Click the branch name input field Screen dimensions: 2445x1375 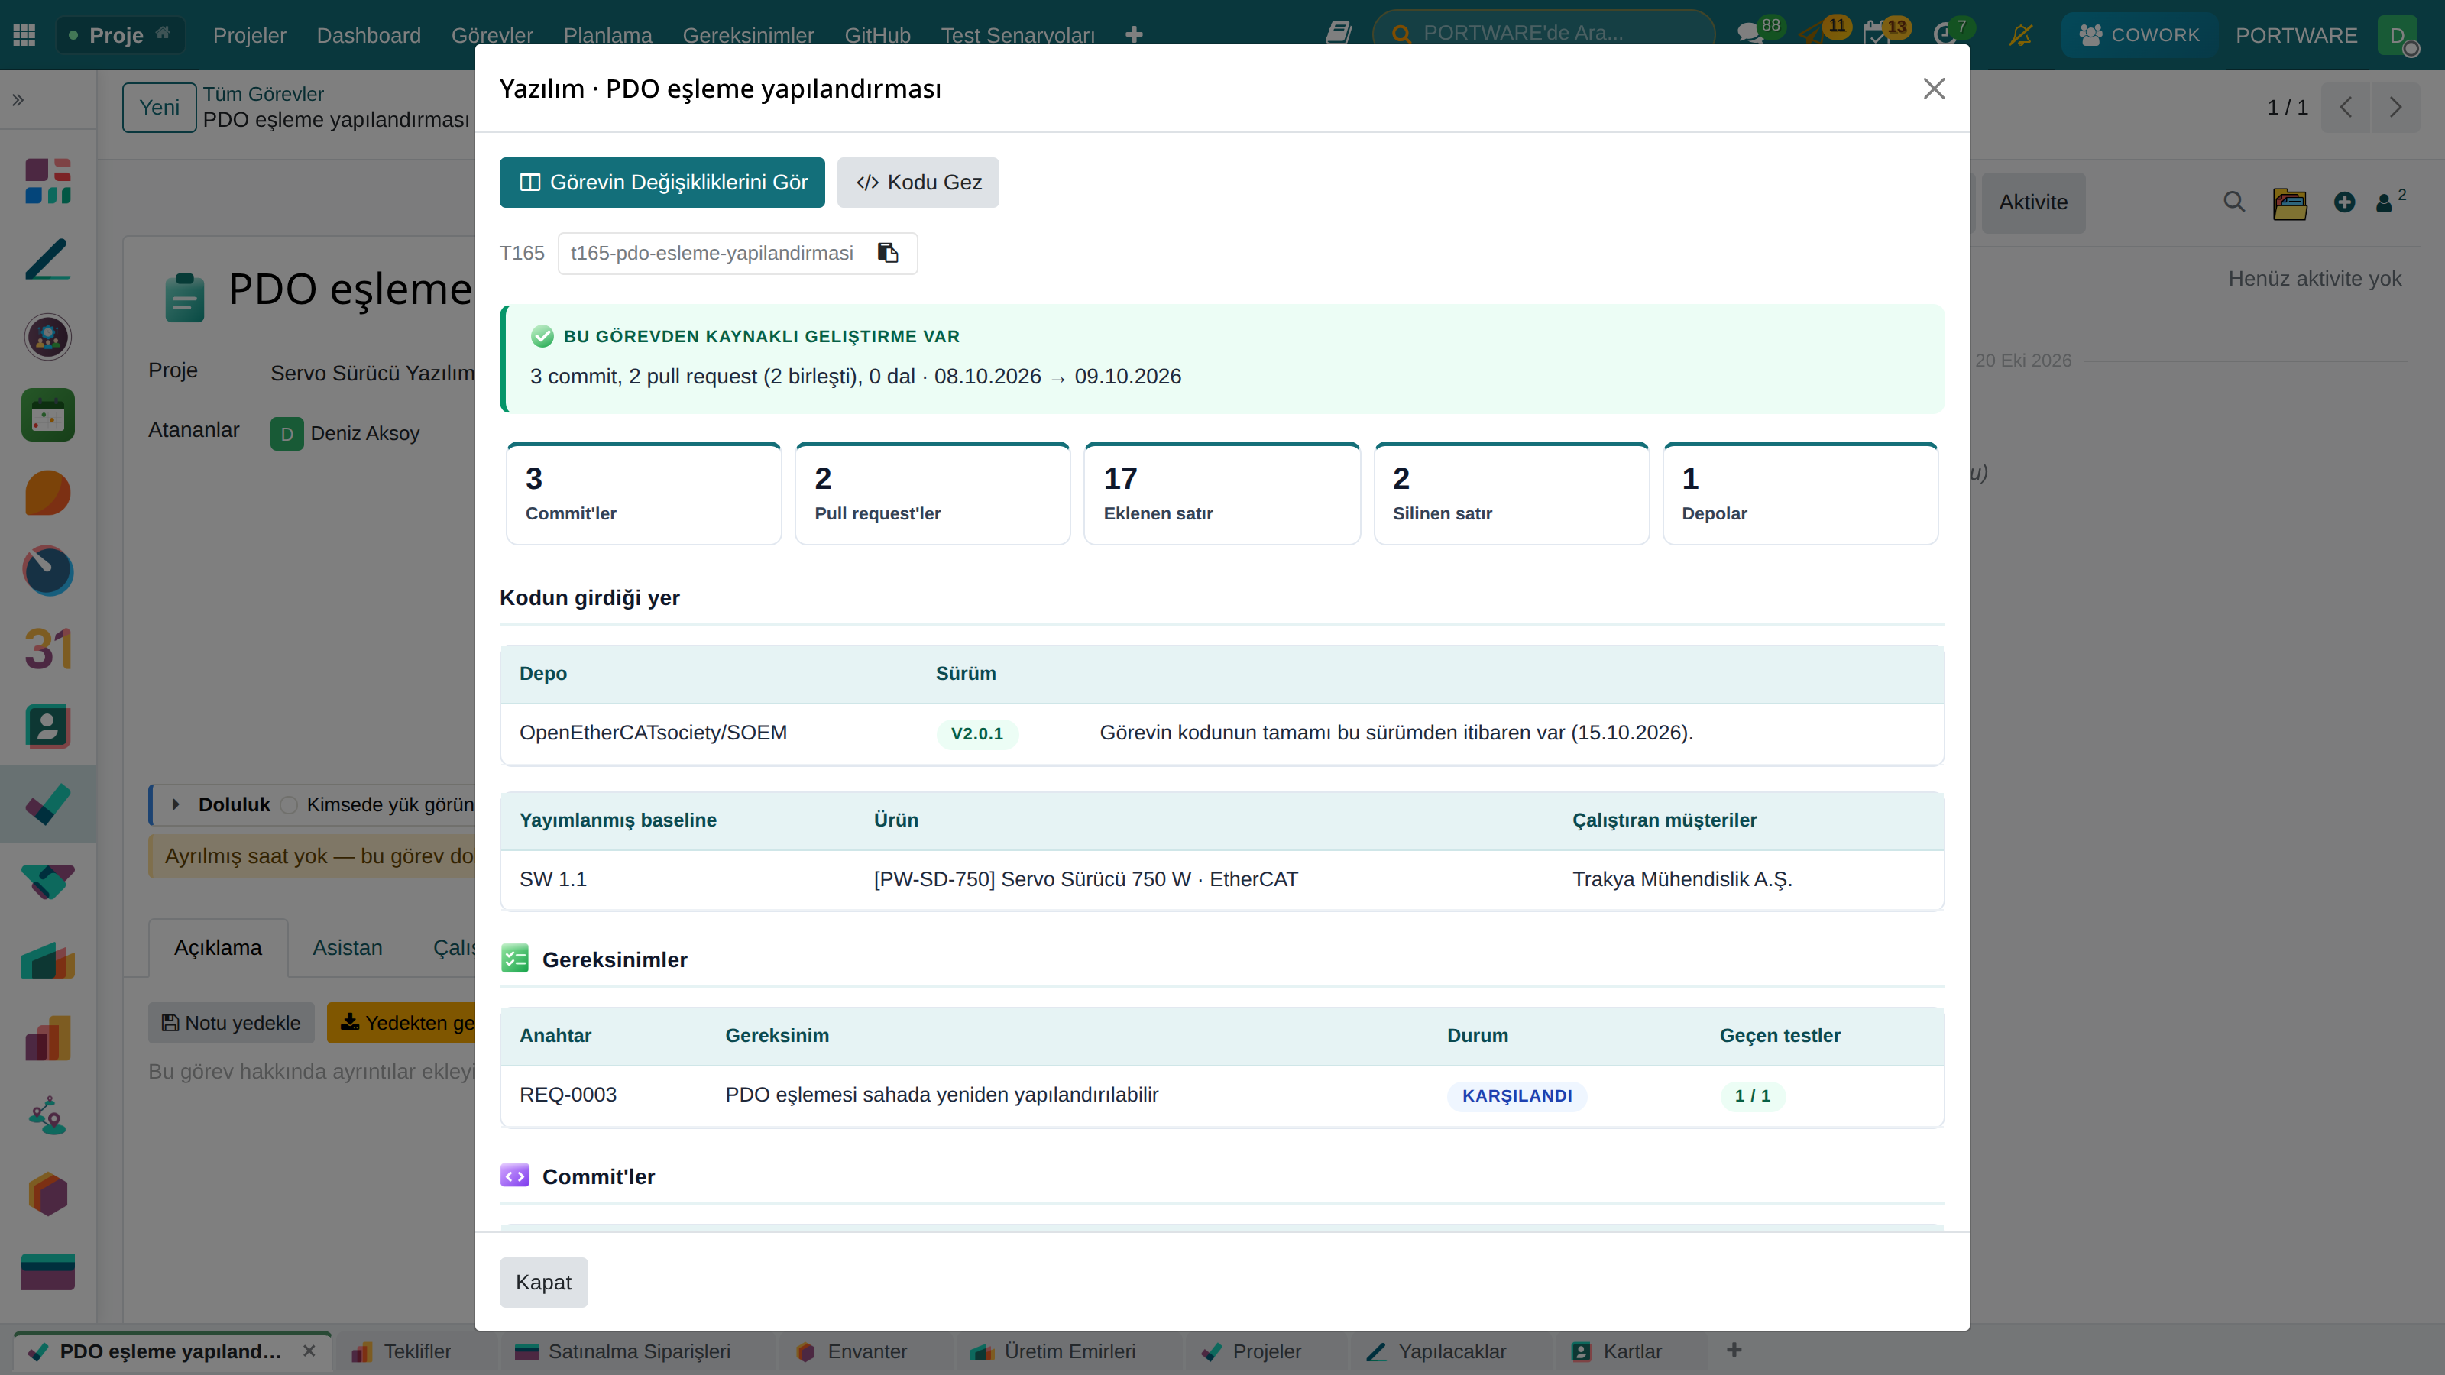712,252
